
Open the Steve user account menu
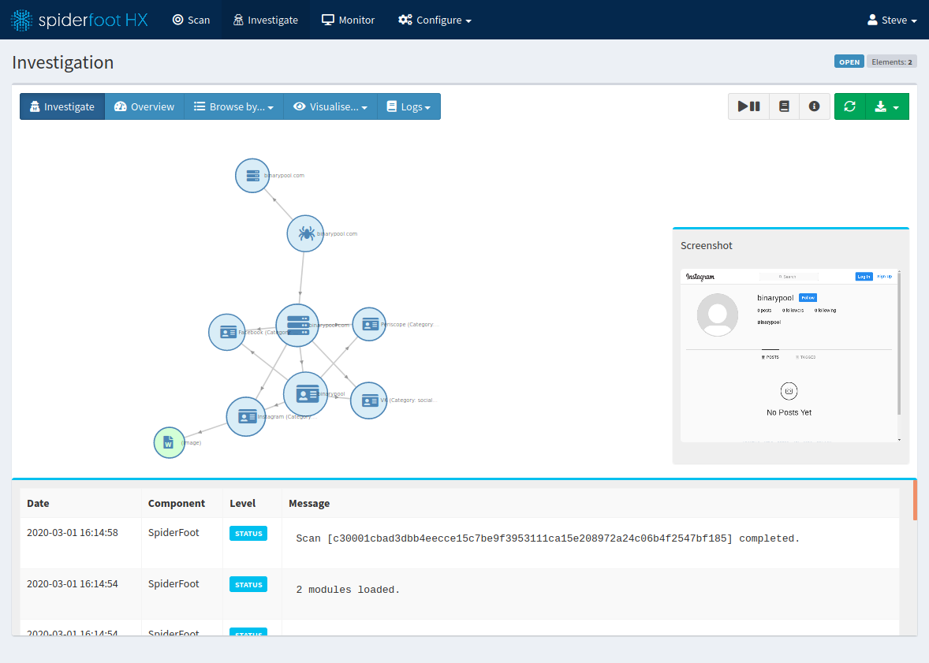click(892, 20)
